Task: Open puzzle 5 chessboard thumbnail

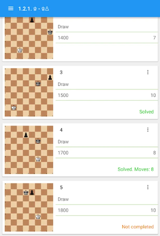Action: pos(29,207)
